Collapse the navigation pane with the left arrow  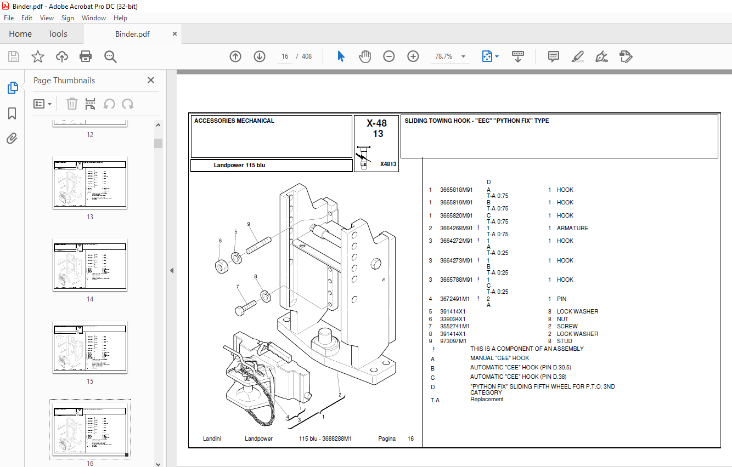(171, 270)
